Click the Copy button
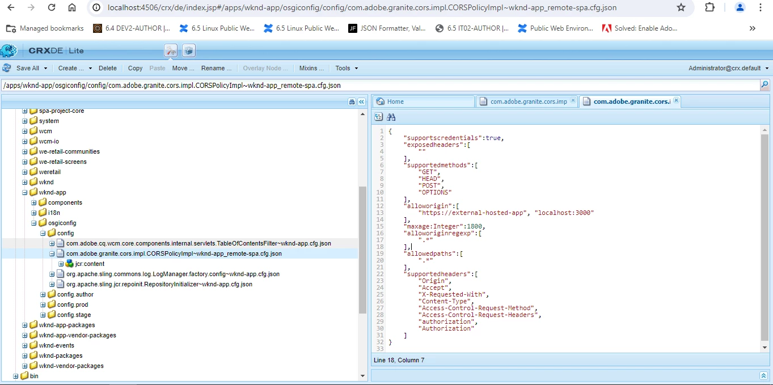 click(x=136, y=68)
